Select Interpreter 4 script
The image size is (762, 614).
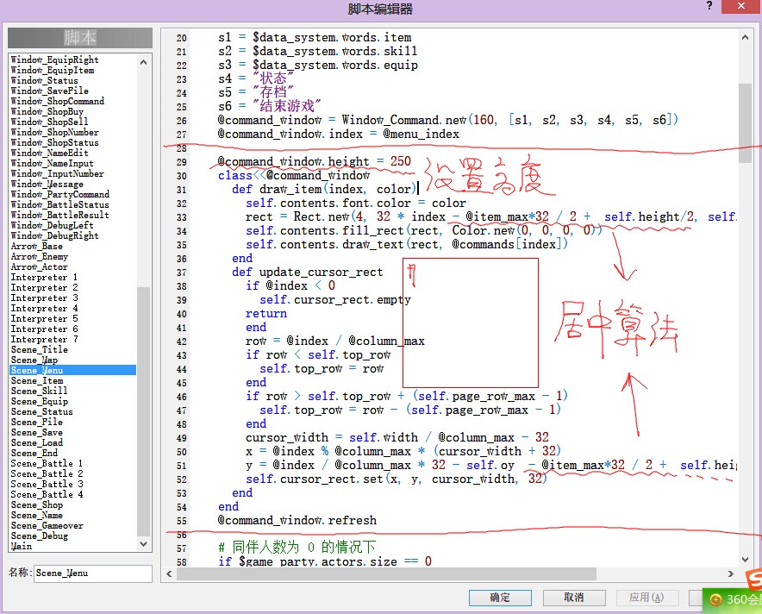click(44, 308)
